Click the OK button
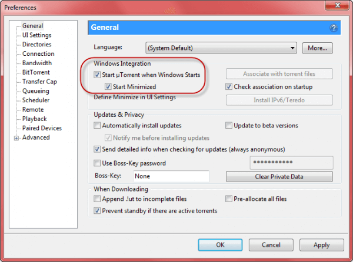Image resolution: width=353 pixels, height=262 pixels. 220,245
